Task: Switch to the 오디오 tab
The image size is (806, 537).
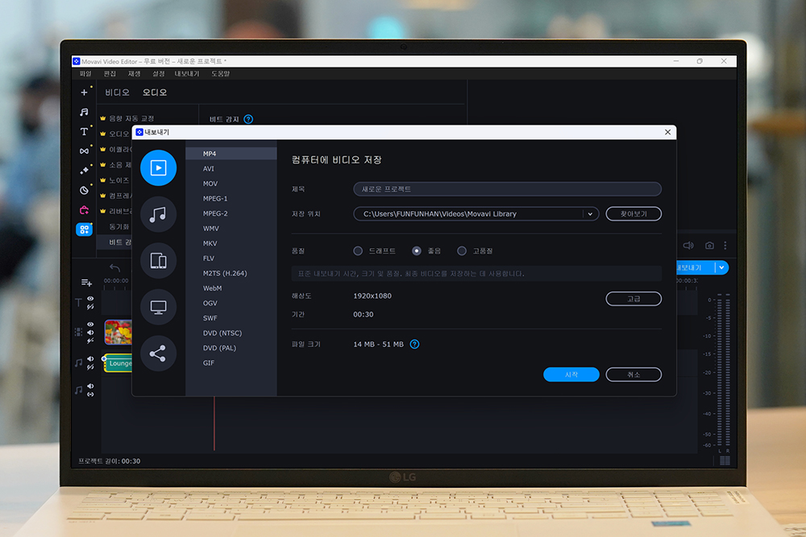Action: (154, 93)
